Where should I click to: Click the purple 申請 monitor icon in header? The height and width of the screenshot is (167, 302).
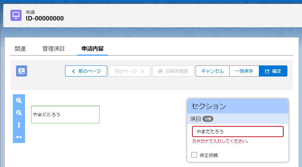tap(16, 15)
